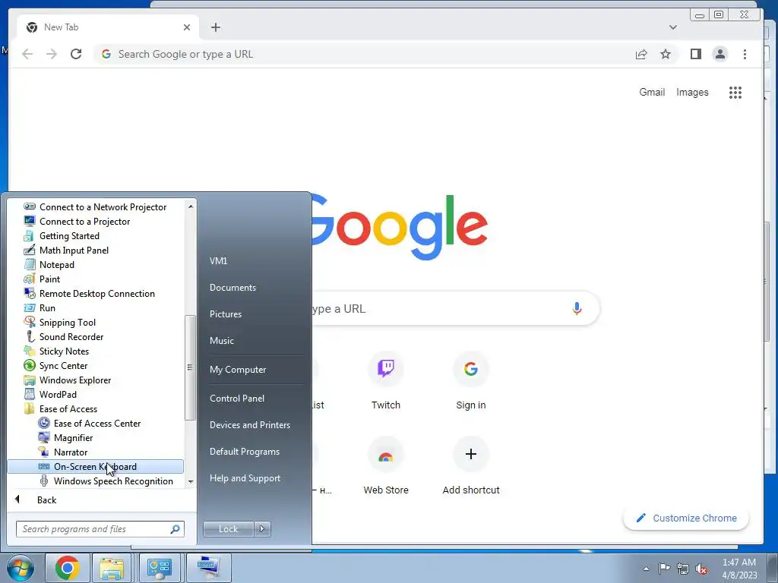
Task: Click the Gmail link
Action: (651, 92)
